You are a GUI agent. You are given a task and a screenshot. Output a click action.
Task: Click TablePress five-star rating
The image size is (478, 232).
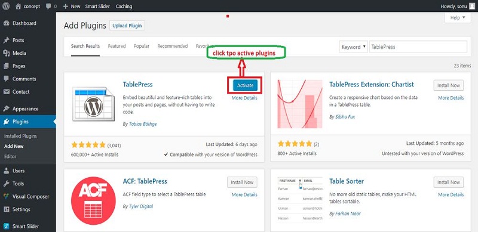pos(88,144)
